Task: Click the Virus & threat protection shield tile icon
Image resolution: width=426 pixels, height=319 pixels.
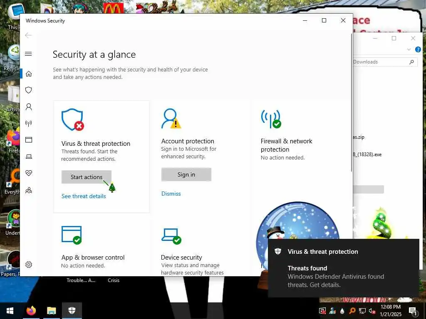Action: [72, 120]
